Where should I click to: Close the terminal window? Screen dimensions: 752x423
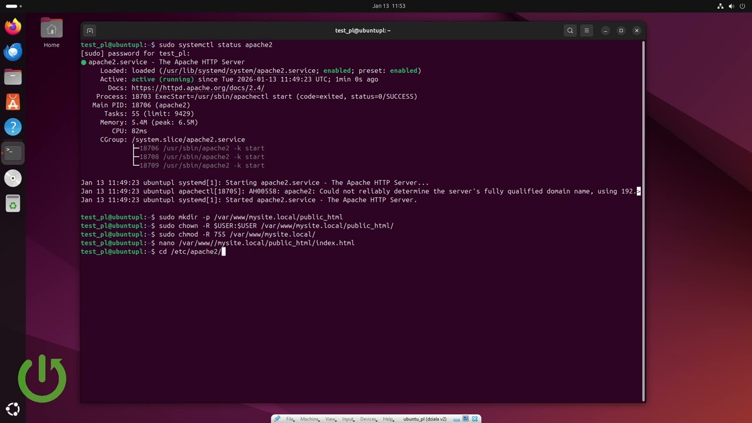click(x=637, y=31)
